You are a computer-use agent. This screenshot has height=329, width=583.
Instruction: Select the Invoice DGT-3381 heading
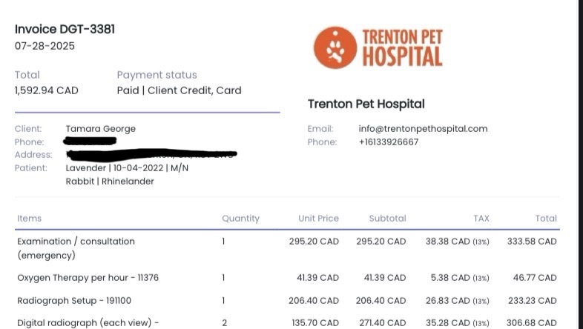65,30
